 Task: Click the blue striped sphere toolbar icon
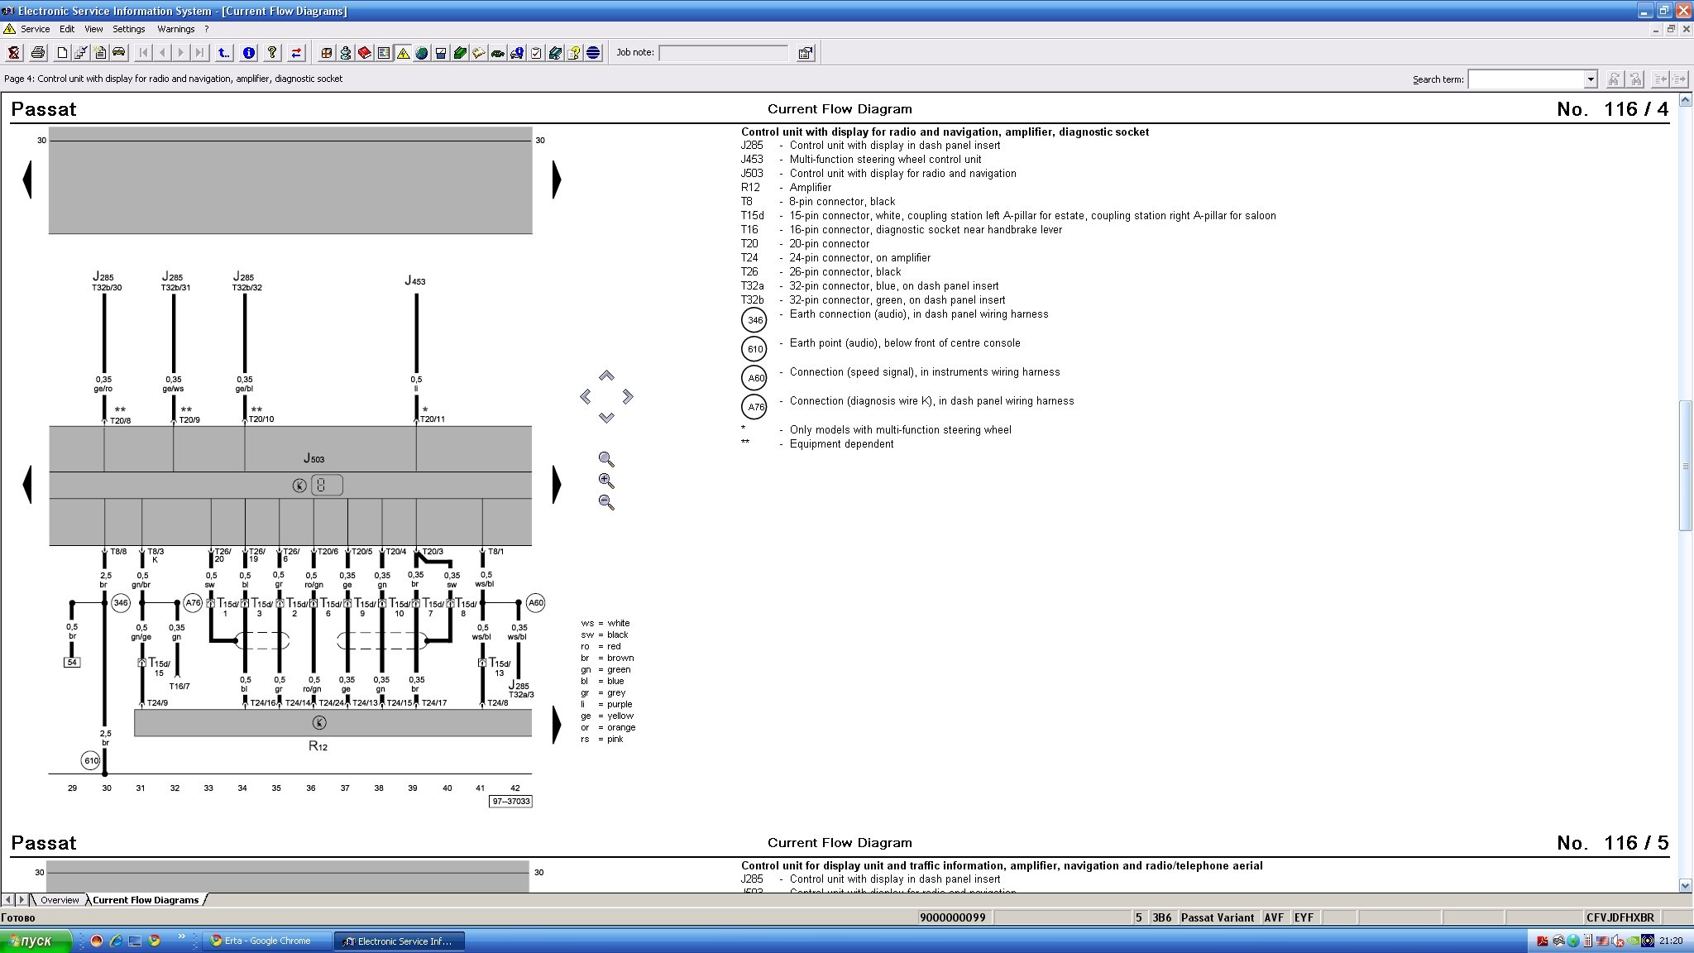click(x=593, y=53)
